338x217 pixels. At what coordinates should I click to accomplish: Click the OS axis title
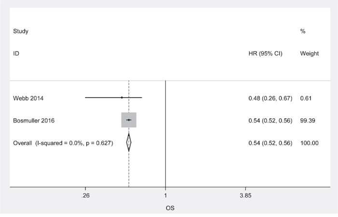pyautogui.click(x=170, y=208)
